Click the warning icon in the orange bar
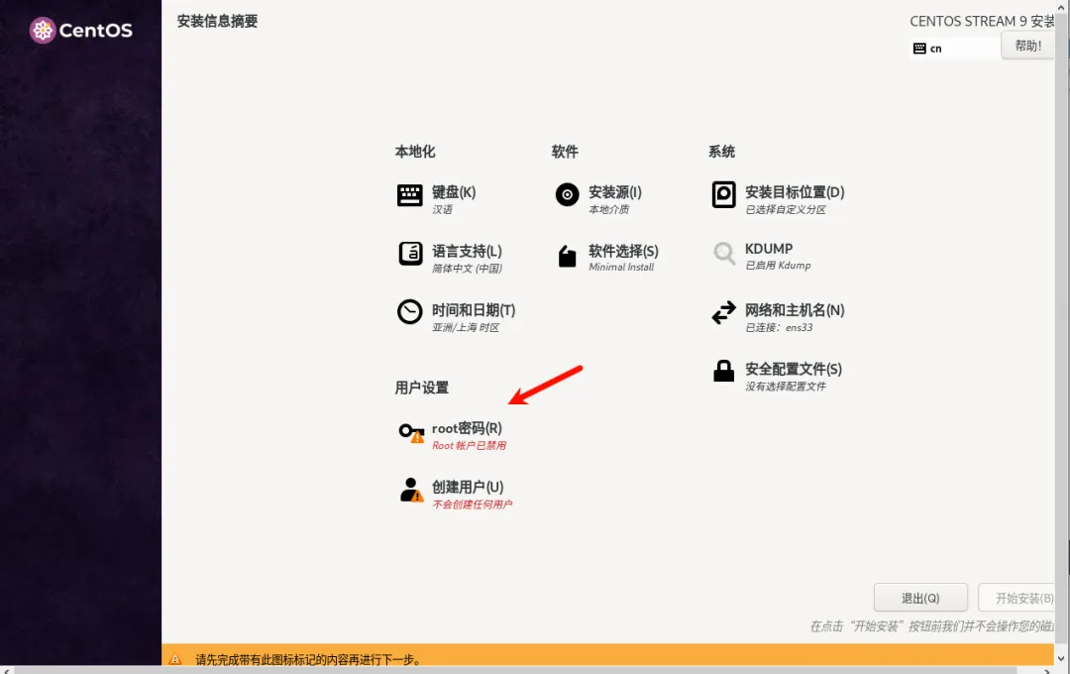The height and width of the screenshot is (674, 1070). [175, 659]
